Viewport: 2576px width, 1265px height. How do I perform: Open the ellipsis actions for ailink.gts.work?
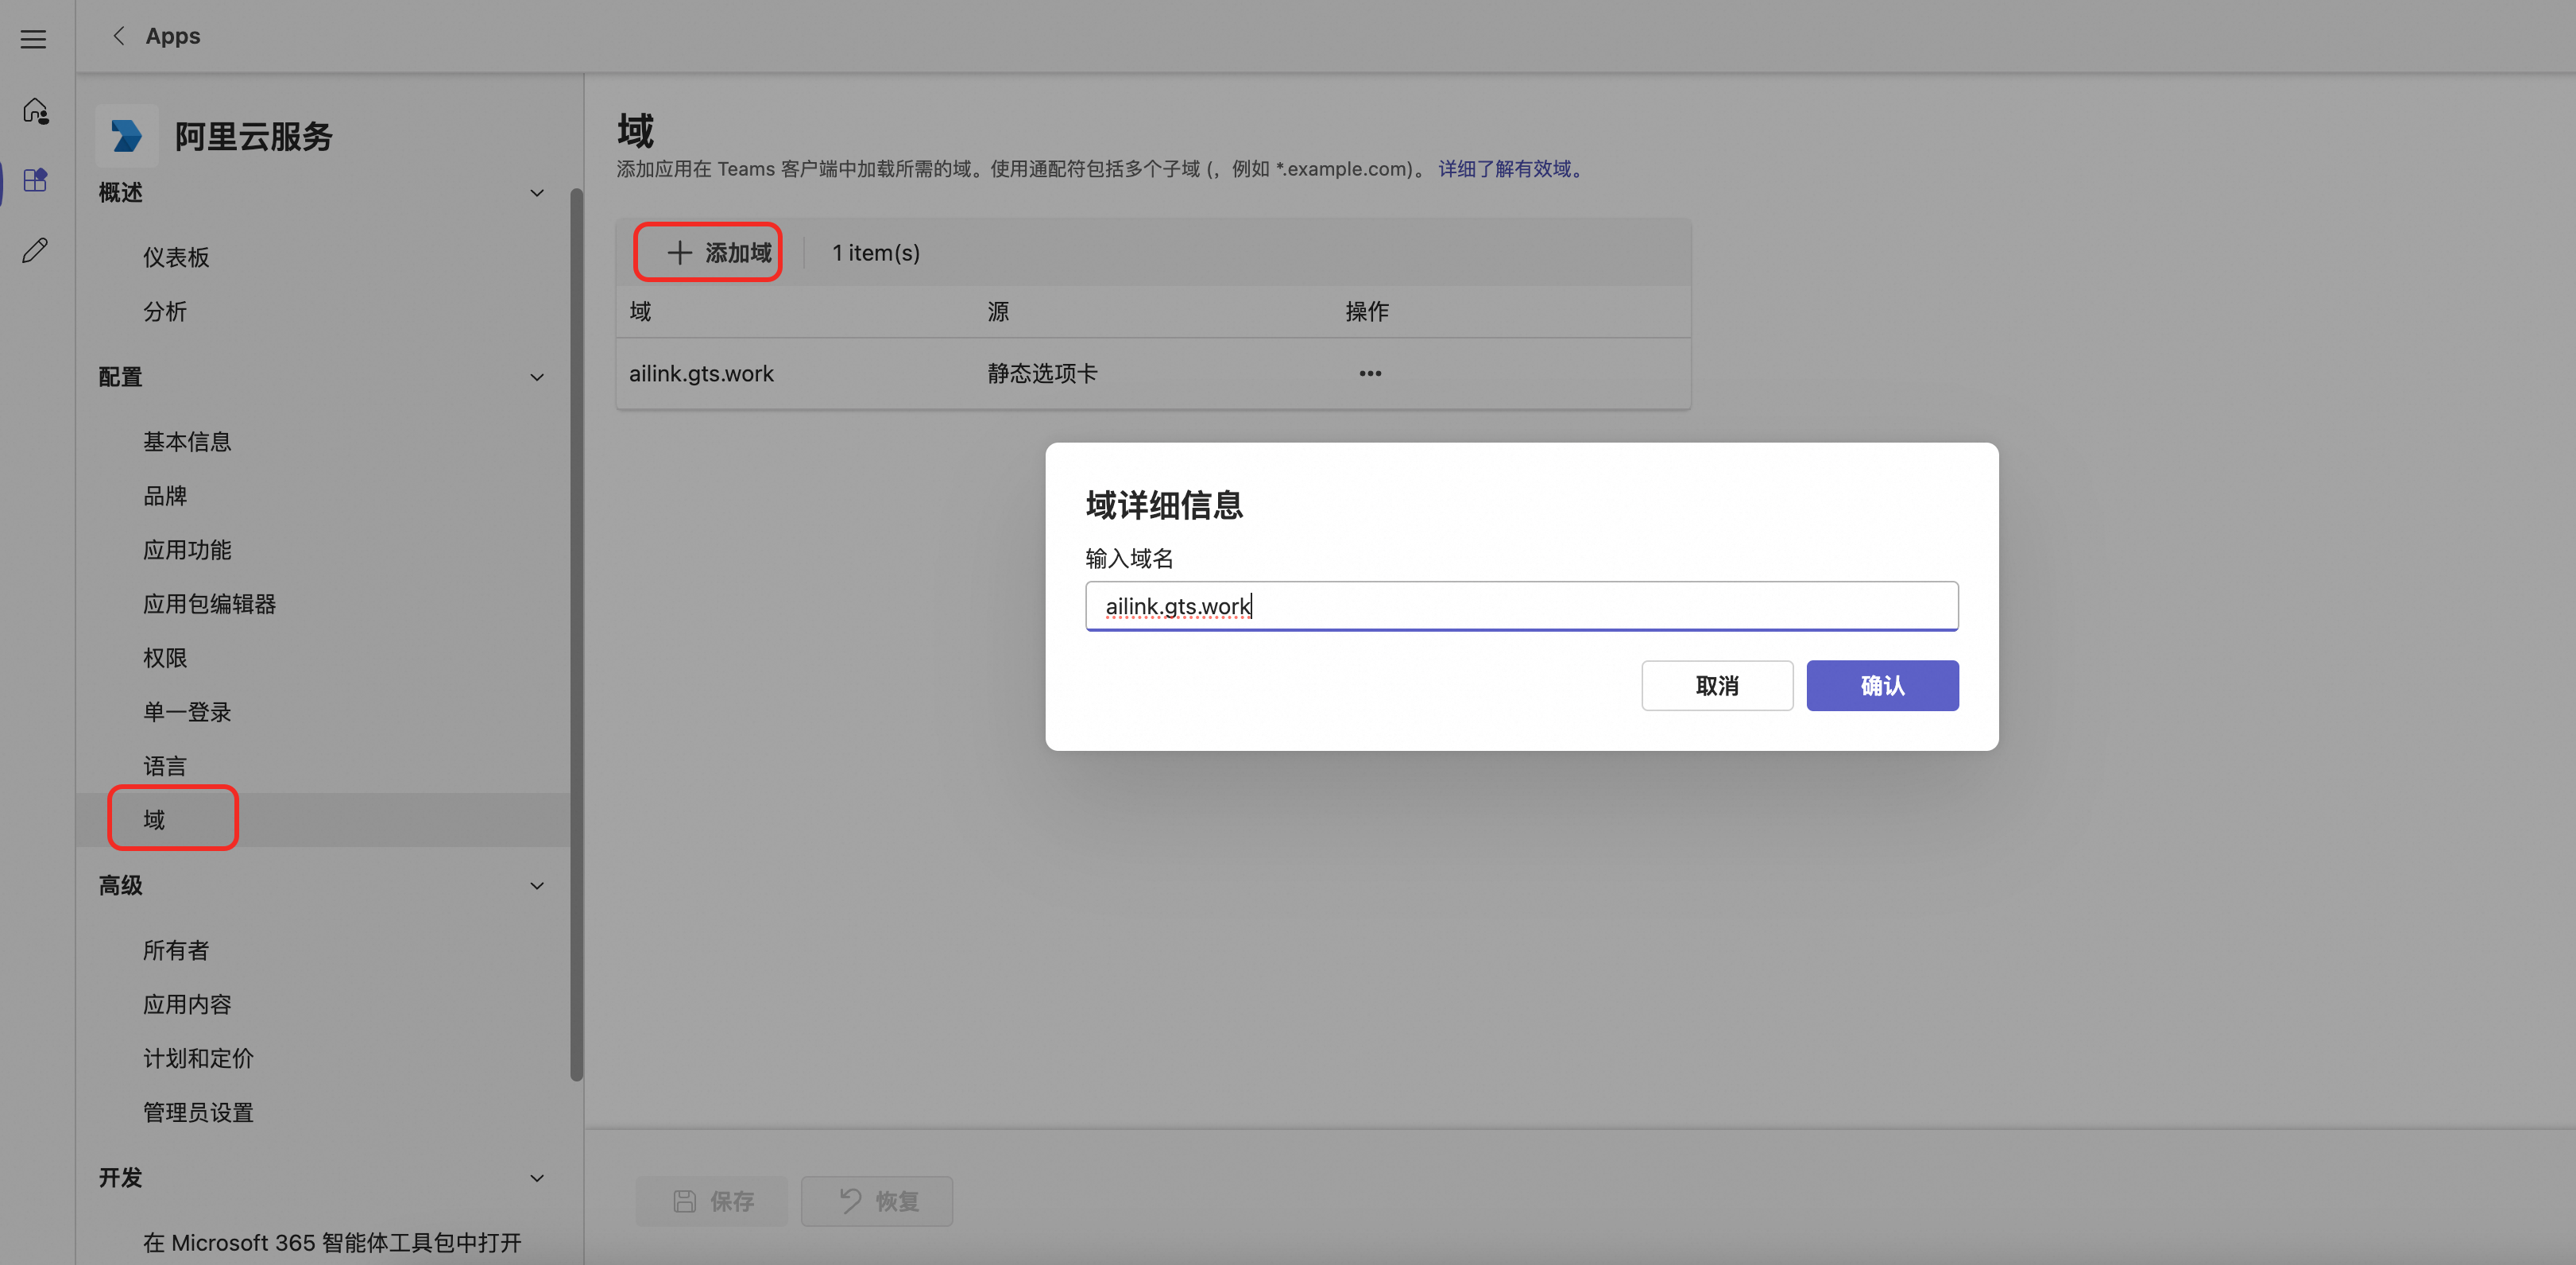[1369, 373]
